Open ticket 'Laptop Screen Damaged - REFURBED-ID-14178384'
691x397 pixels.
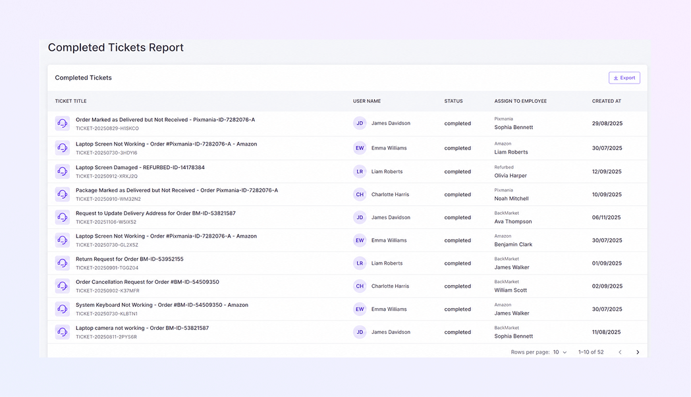point(140,167)
